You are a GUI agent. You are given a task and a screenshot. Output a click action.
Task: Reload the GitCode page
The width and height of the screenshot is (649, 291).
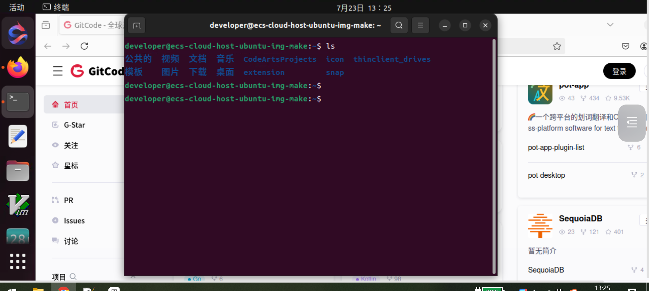[85, 46]
